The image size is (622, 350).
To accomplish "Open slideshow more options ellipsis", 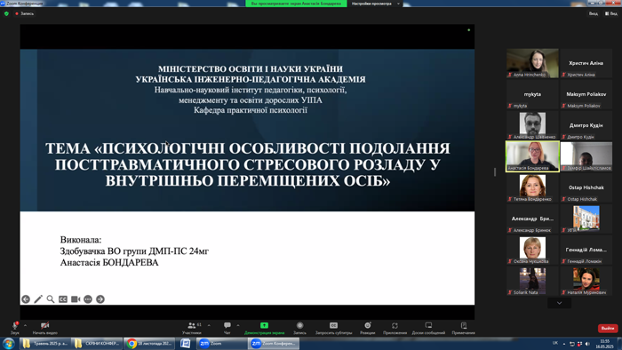I will [x=88, y=299].
